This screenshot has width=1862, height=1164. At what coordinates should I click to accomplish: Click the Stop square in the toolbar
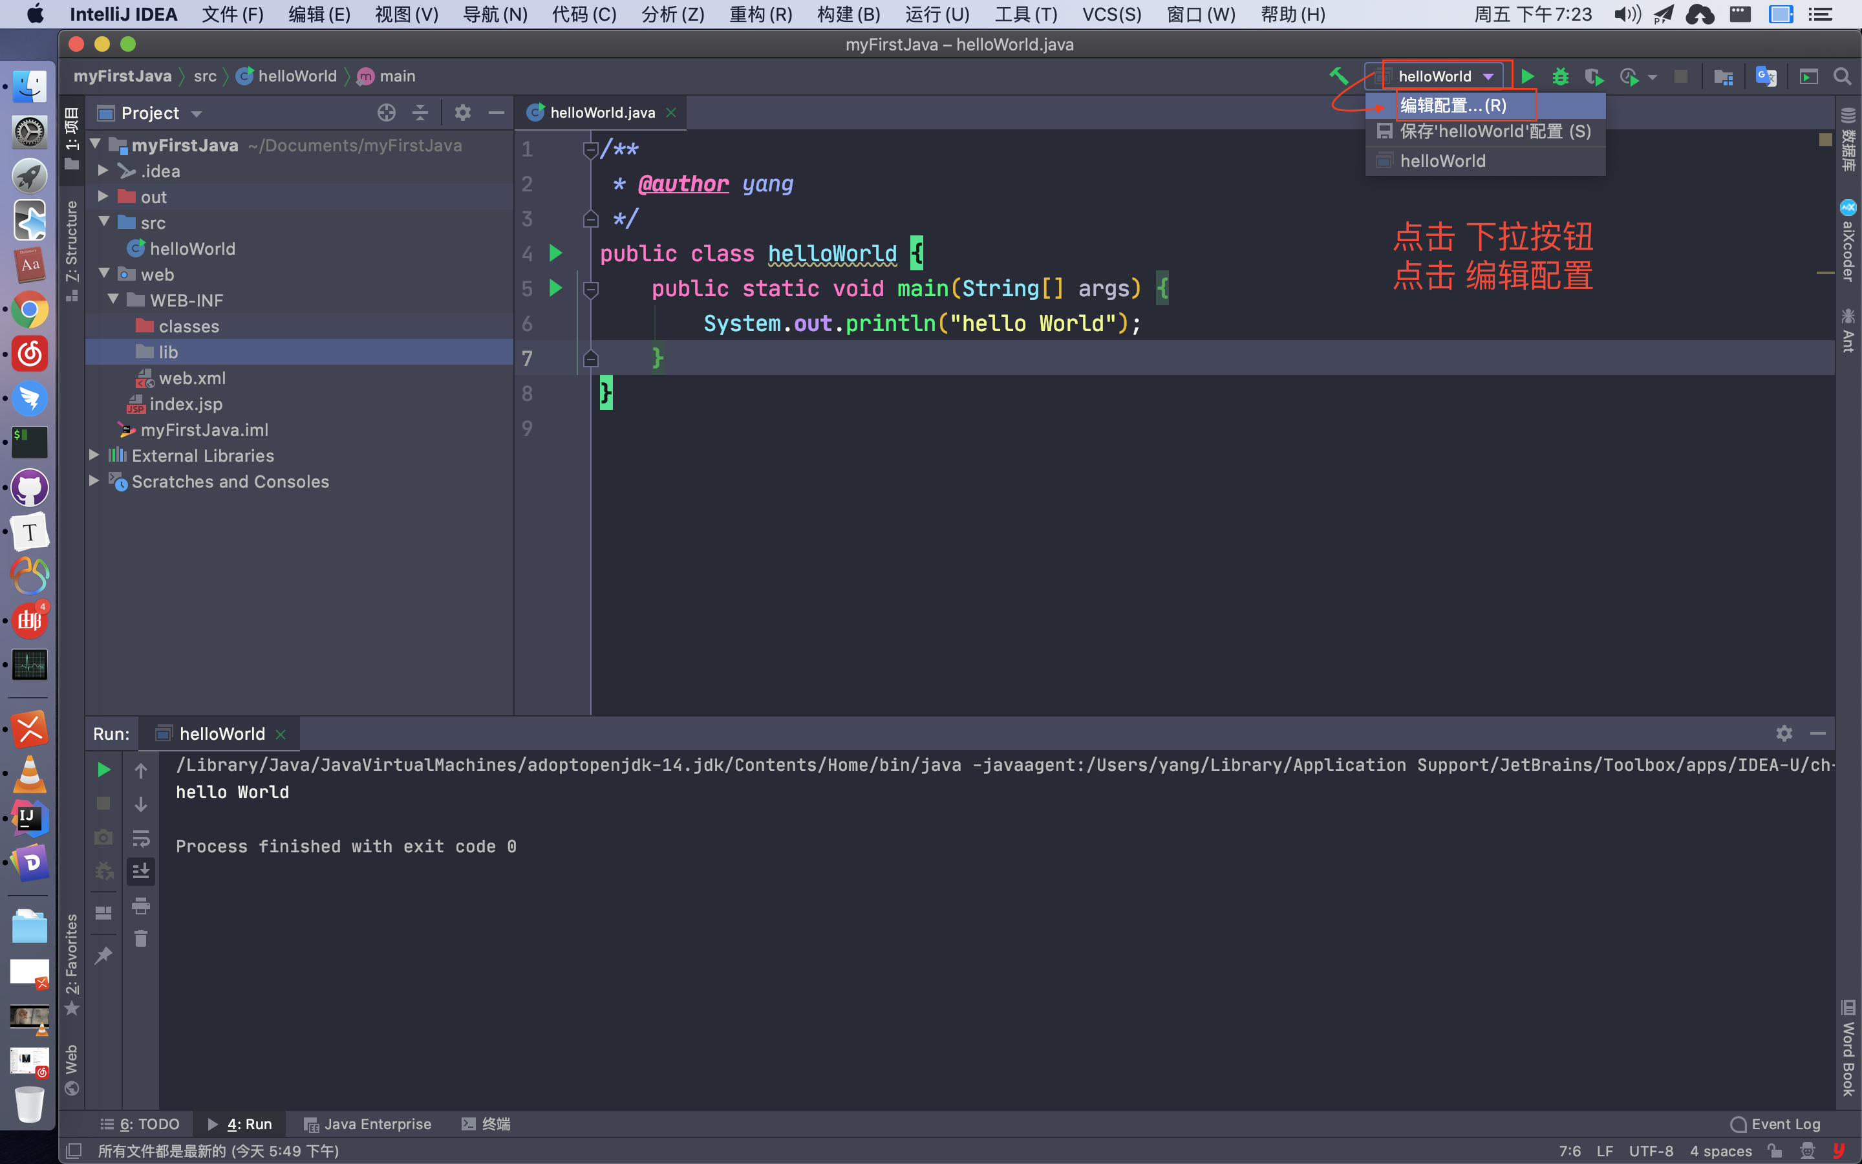(1681, 76)
